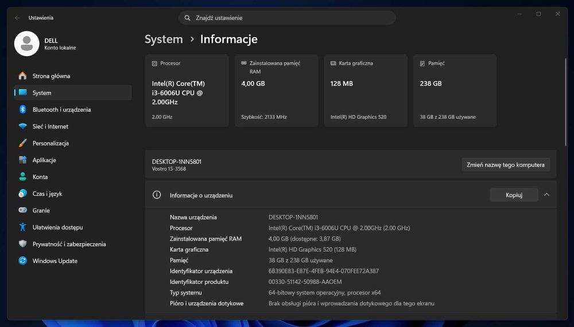
Task: Click the accessibility figure icon
Action: pos(23,227)
